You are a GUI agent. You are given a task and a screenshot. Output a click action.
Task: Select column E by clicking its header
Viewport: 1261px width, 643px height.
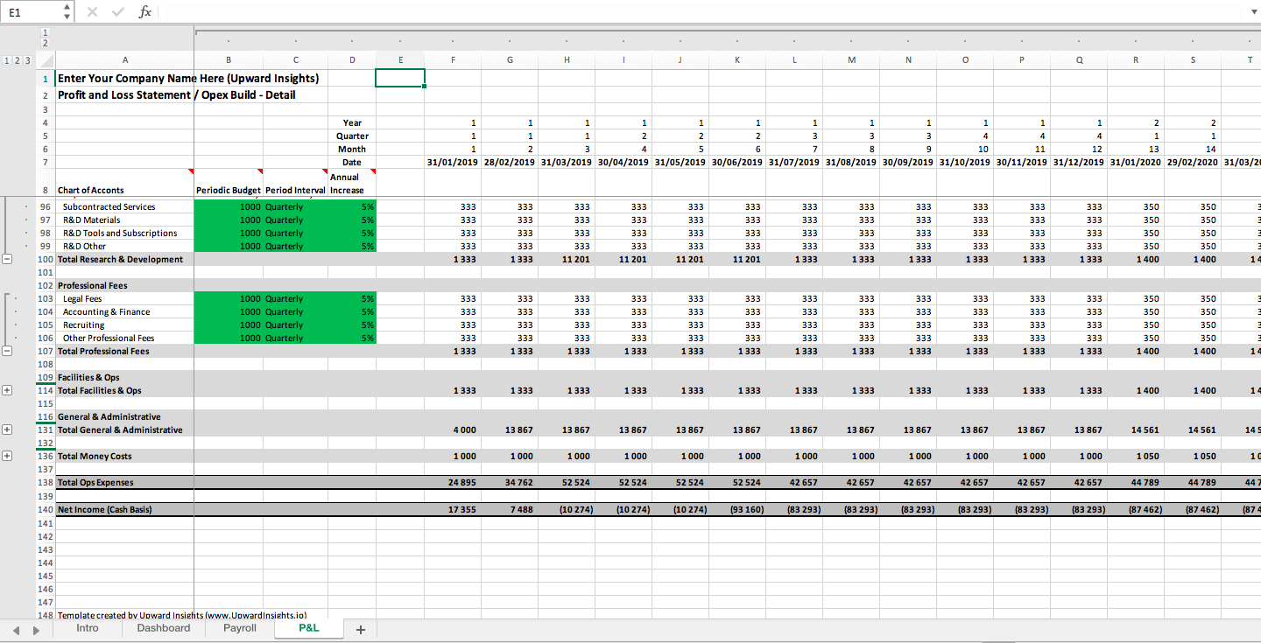[x=400, y=59]
